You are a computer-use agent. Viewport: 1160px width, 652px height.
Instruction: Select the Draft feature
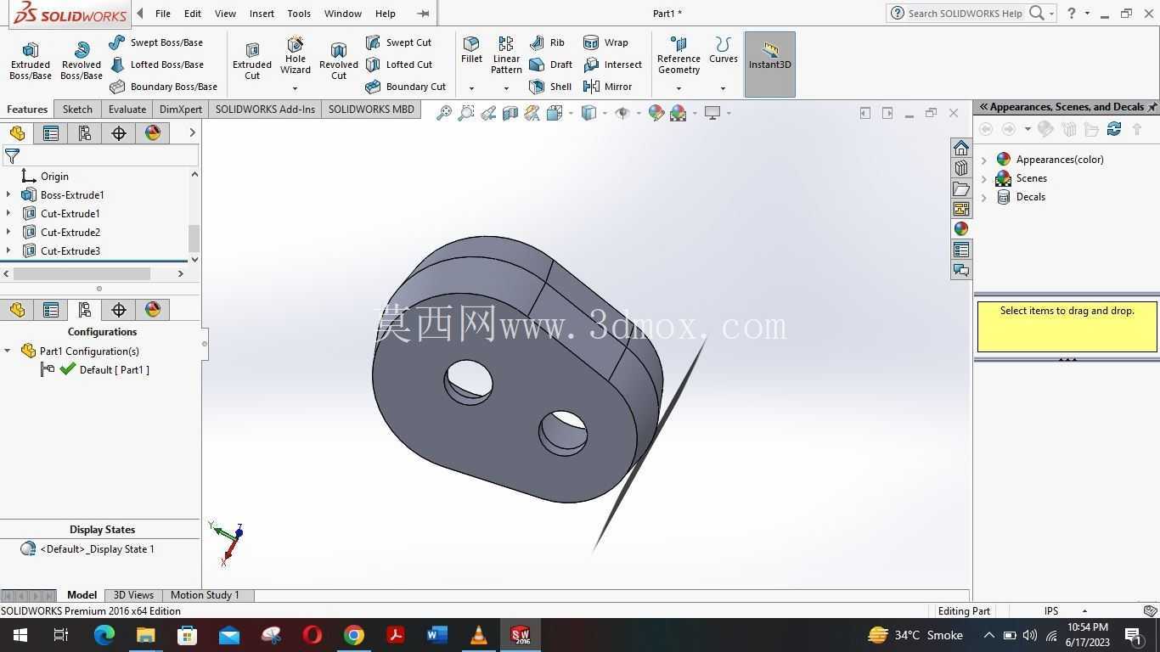[550, 65]
